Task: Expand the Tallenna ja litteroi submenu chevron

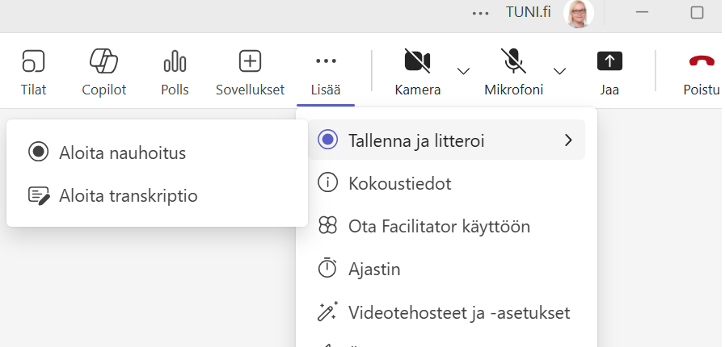Action: (569, 140)
